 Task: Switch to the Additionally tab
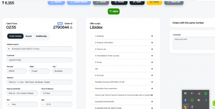pos(41,36)
